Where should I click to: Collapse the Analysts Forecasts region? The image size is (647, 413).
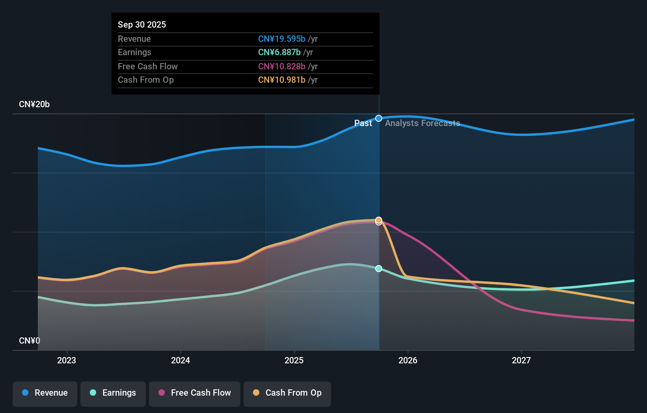[422, 123]
